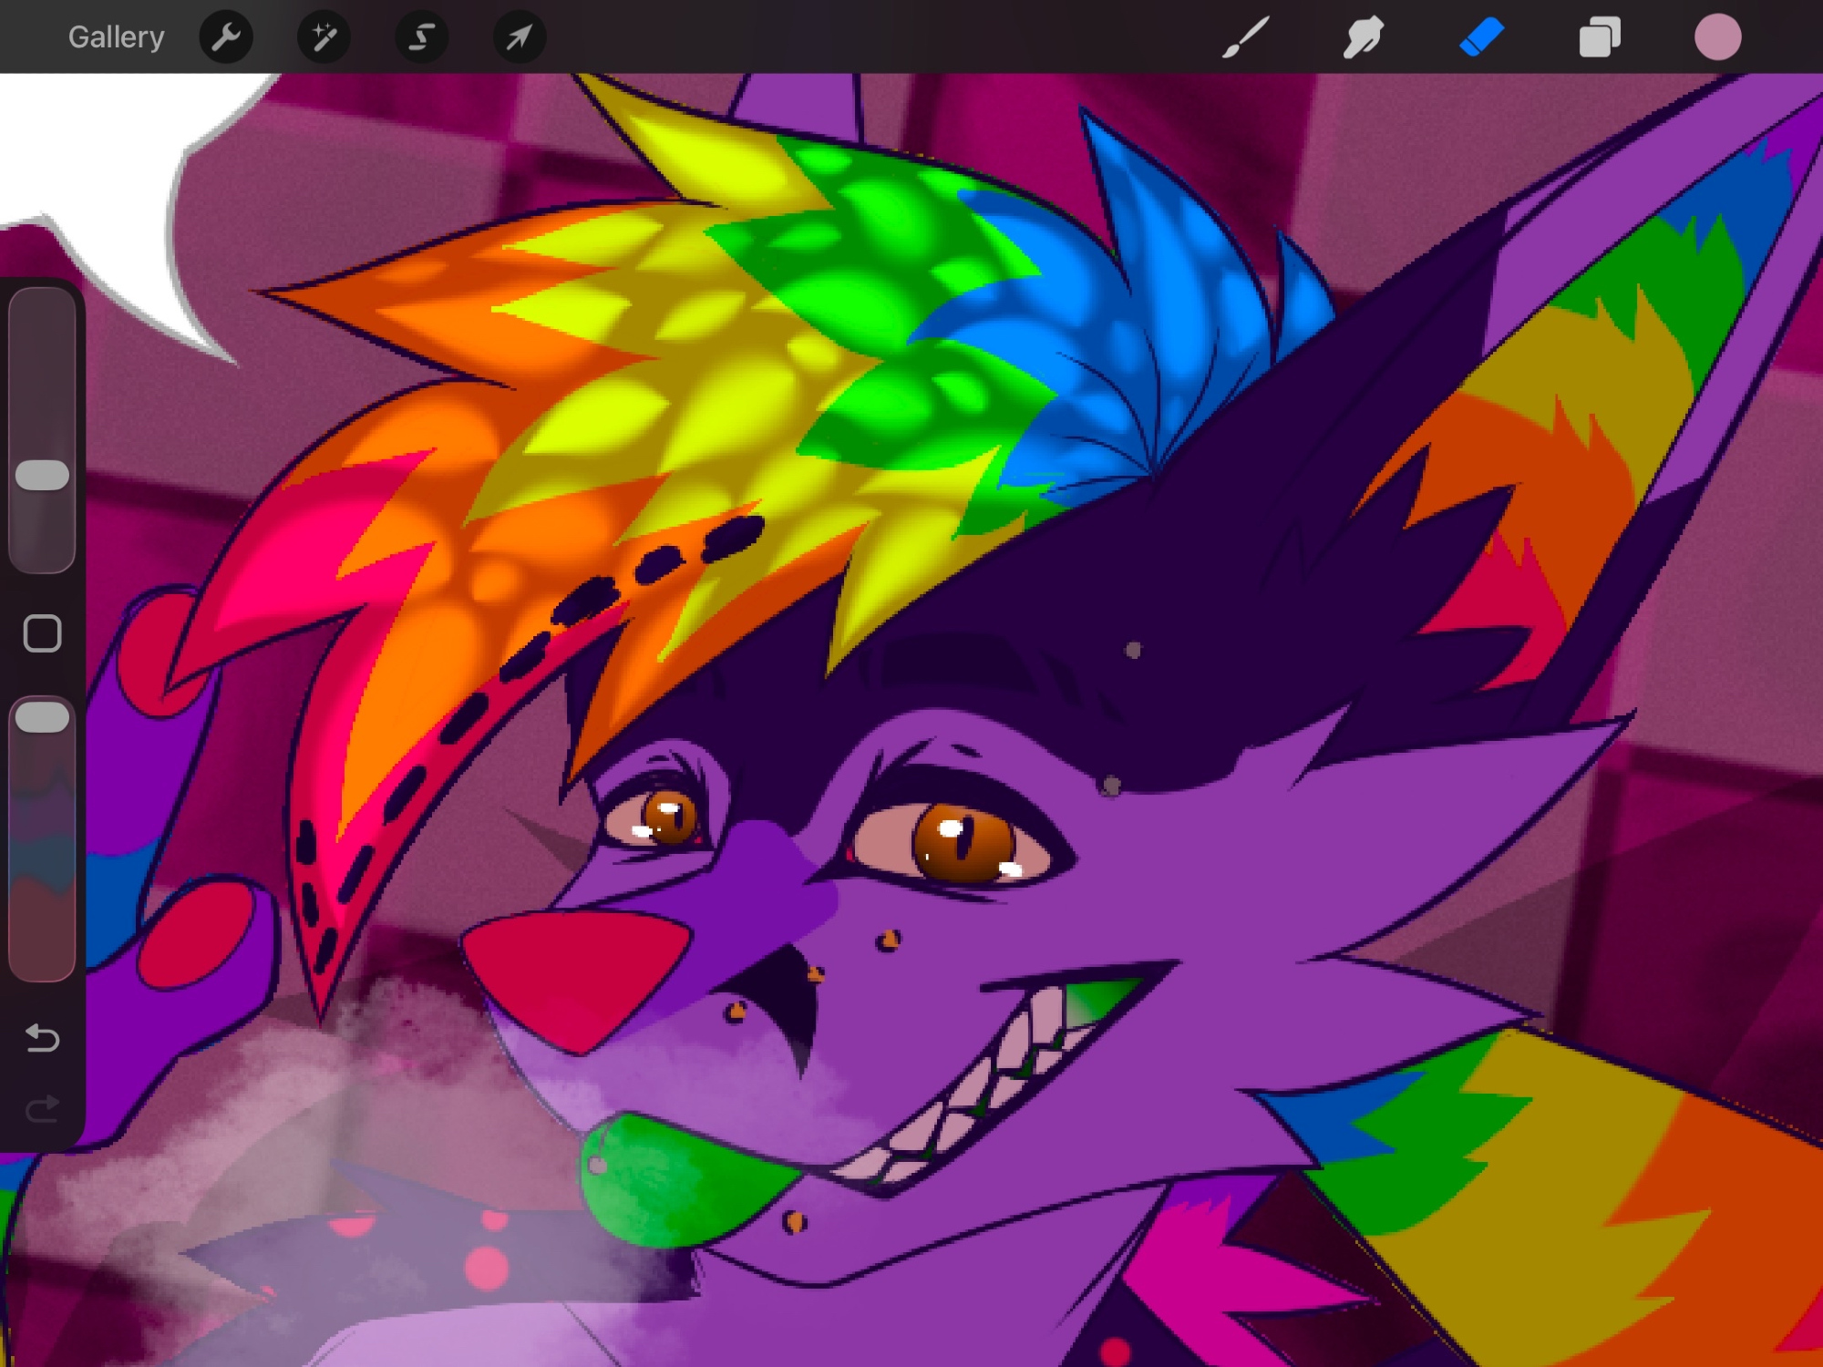Activate the Selection S-ribbon tool
Screen dimensions: 1823x1367
coord(421,37)
